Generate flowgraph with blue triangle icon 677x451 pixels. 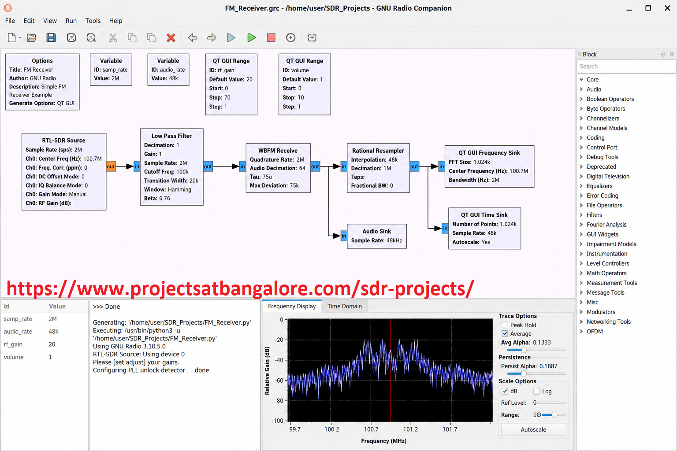point(231,38)
